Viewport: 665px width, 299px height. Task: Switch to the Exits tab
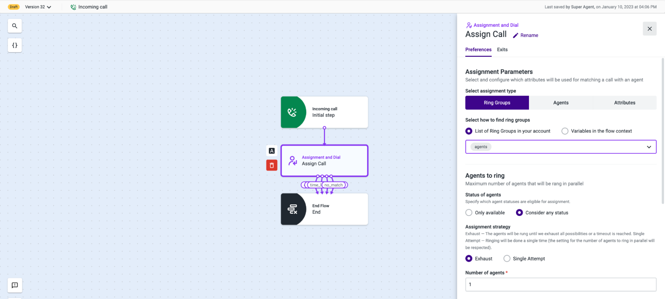click(x=502, y=50)
